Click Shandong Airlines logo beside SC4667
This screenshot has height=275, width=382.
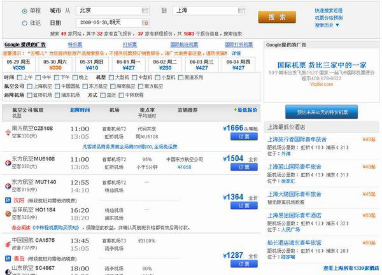(8, 272)
